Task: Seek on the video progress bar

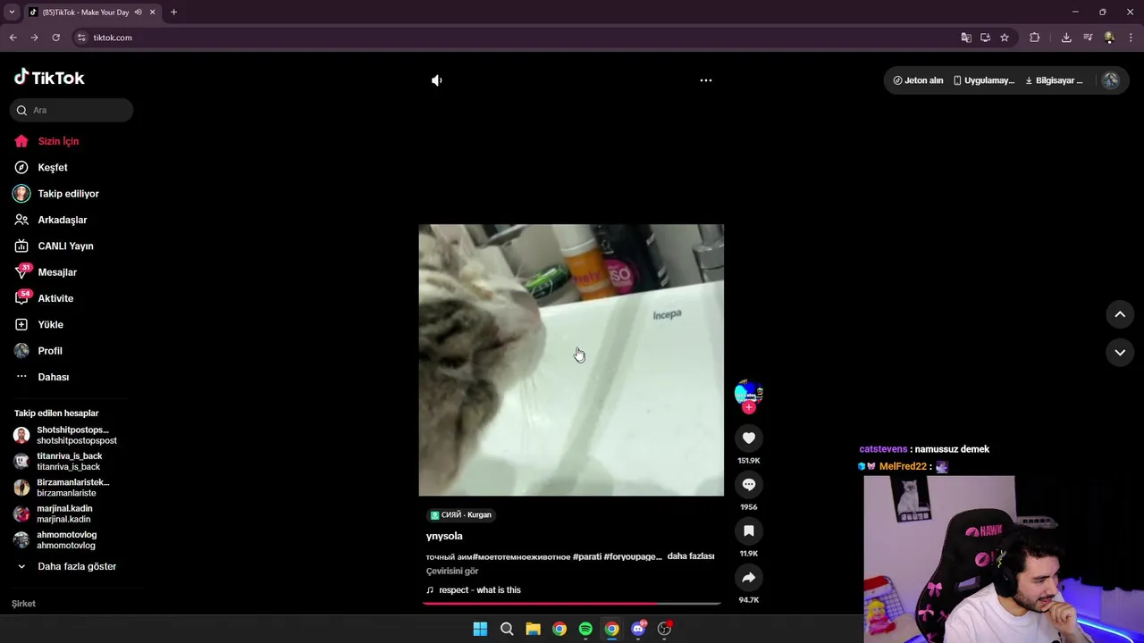Action: coord(571,604)
